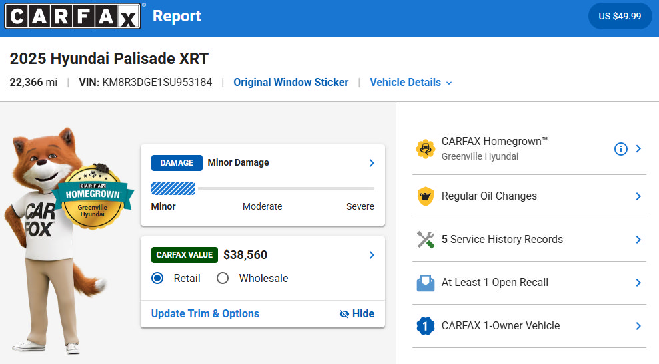Click the CARFAX 1-Owner Vehicle text

(500, 326)
